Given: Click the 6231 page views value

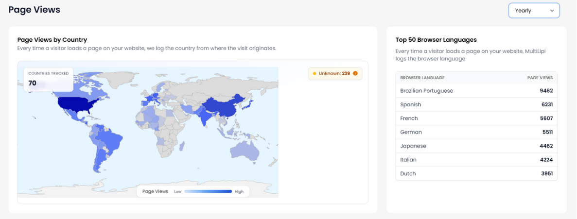Looking at the screenshot, I should click(546, 105).
